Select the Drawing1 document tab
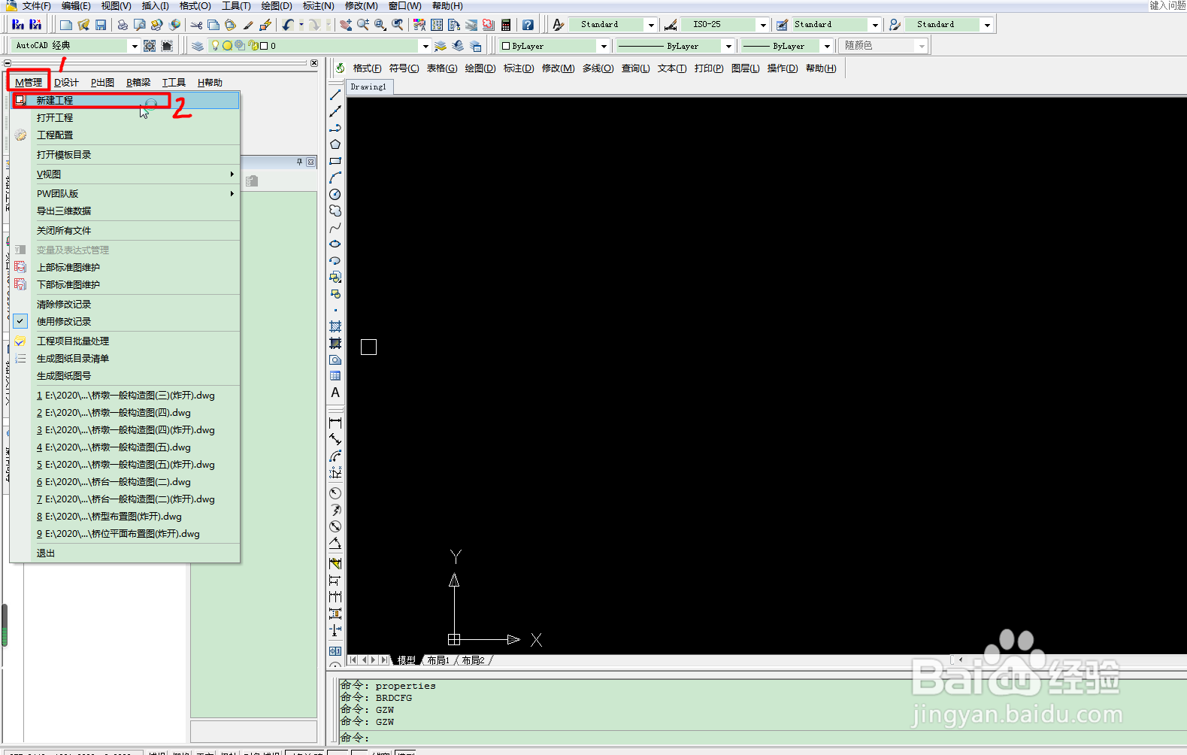This screenshot has width=1187, height=755. [x=368, y=87]
